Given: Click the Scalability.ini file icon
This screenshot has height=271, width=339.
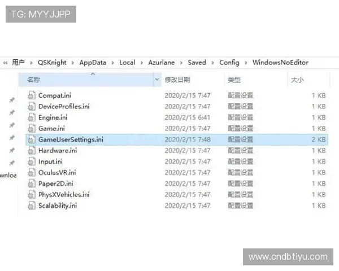Looking at the screenshot, I should pyautogui.click(x=32, y=206).
